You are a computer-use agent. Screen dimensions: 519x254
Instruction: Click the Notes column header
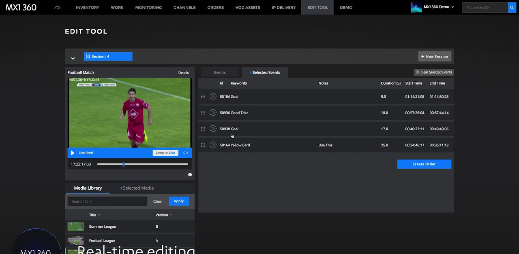pyautogui.click(x=324, y=83)
